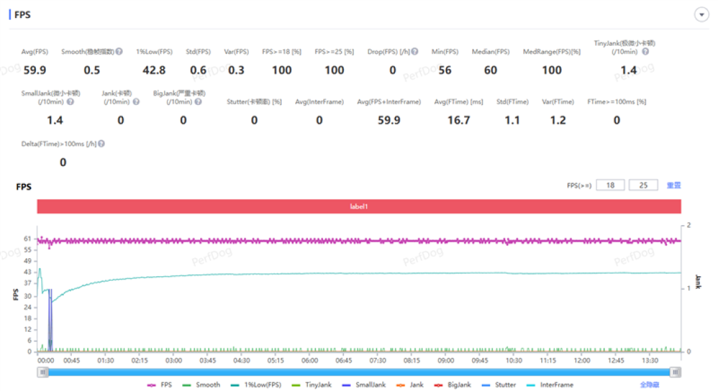
Task: Select the red label1 bar
Action: (359, 206)
